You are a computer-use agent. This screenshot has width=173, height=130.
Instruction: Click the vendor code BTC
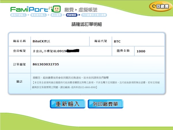[117, 41]
